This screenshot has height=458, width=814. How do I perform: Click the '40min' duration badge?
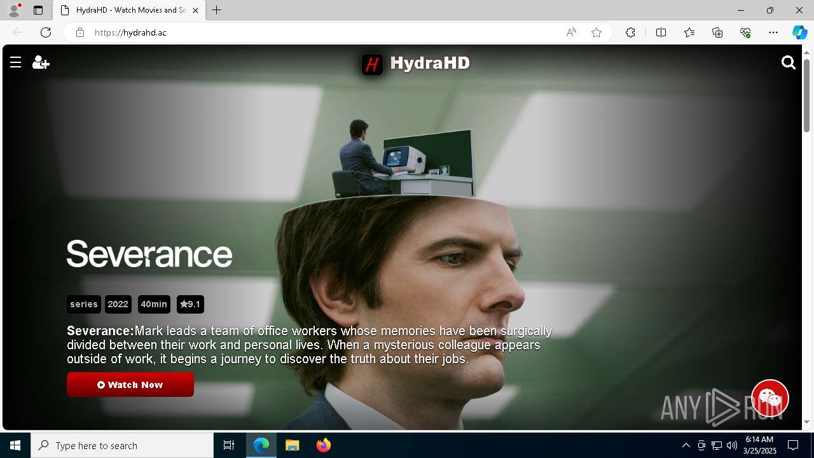pyautogui.click(x=154, y=304)
